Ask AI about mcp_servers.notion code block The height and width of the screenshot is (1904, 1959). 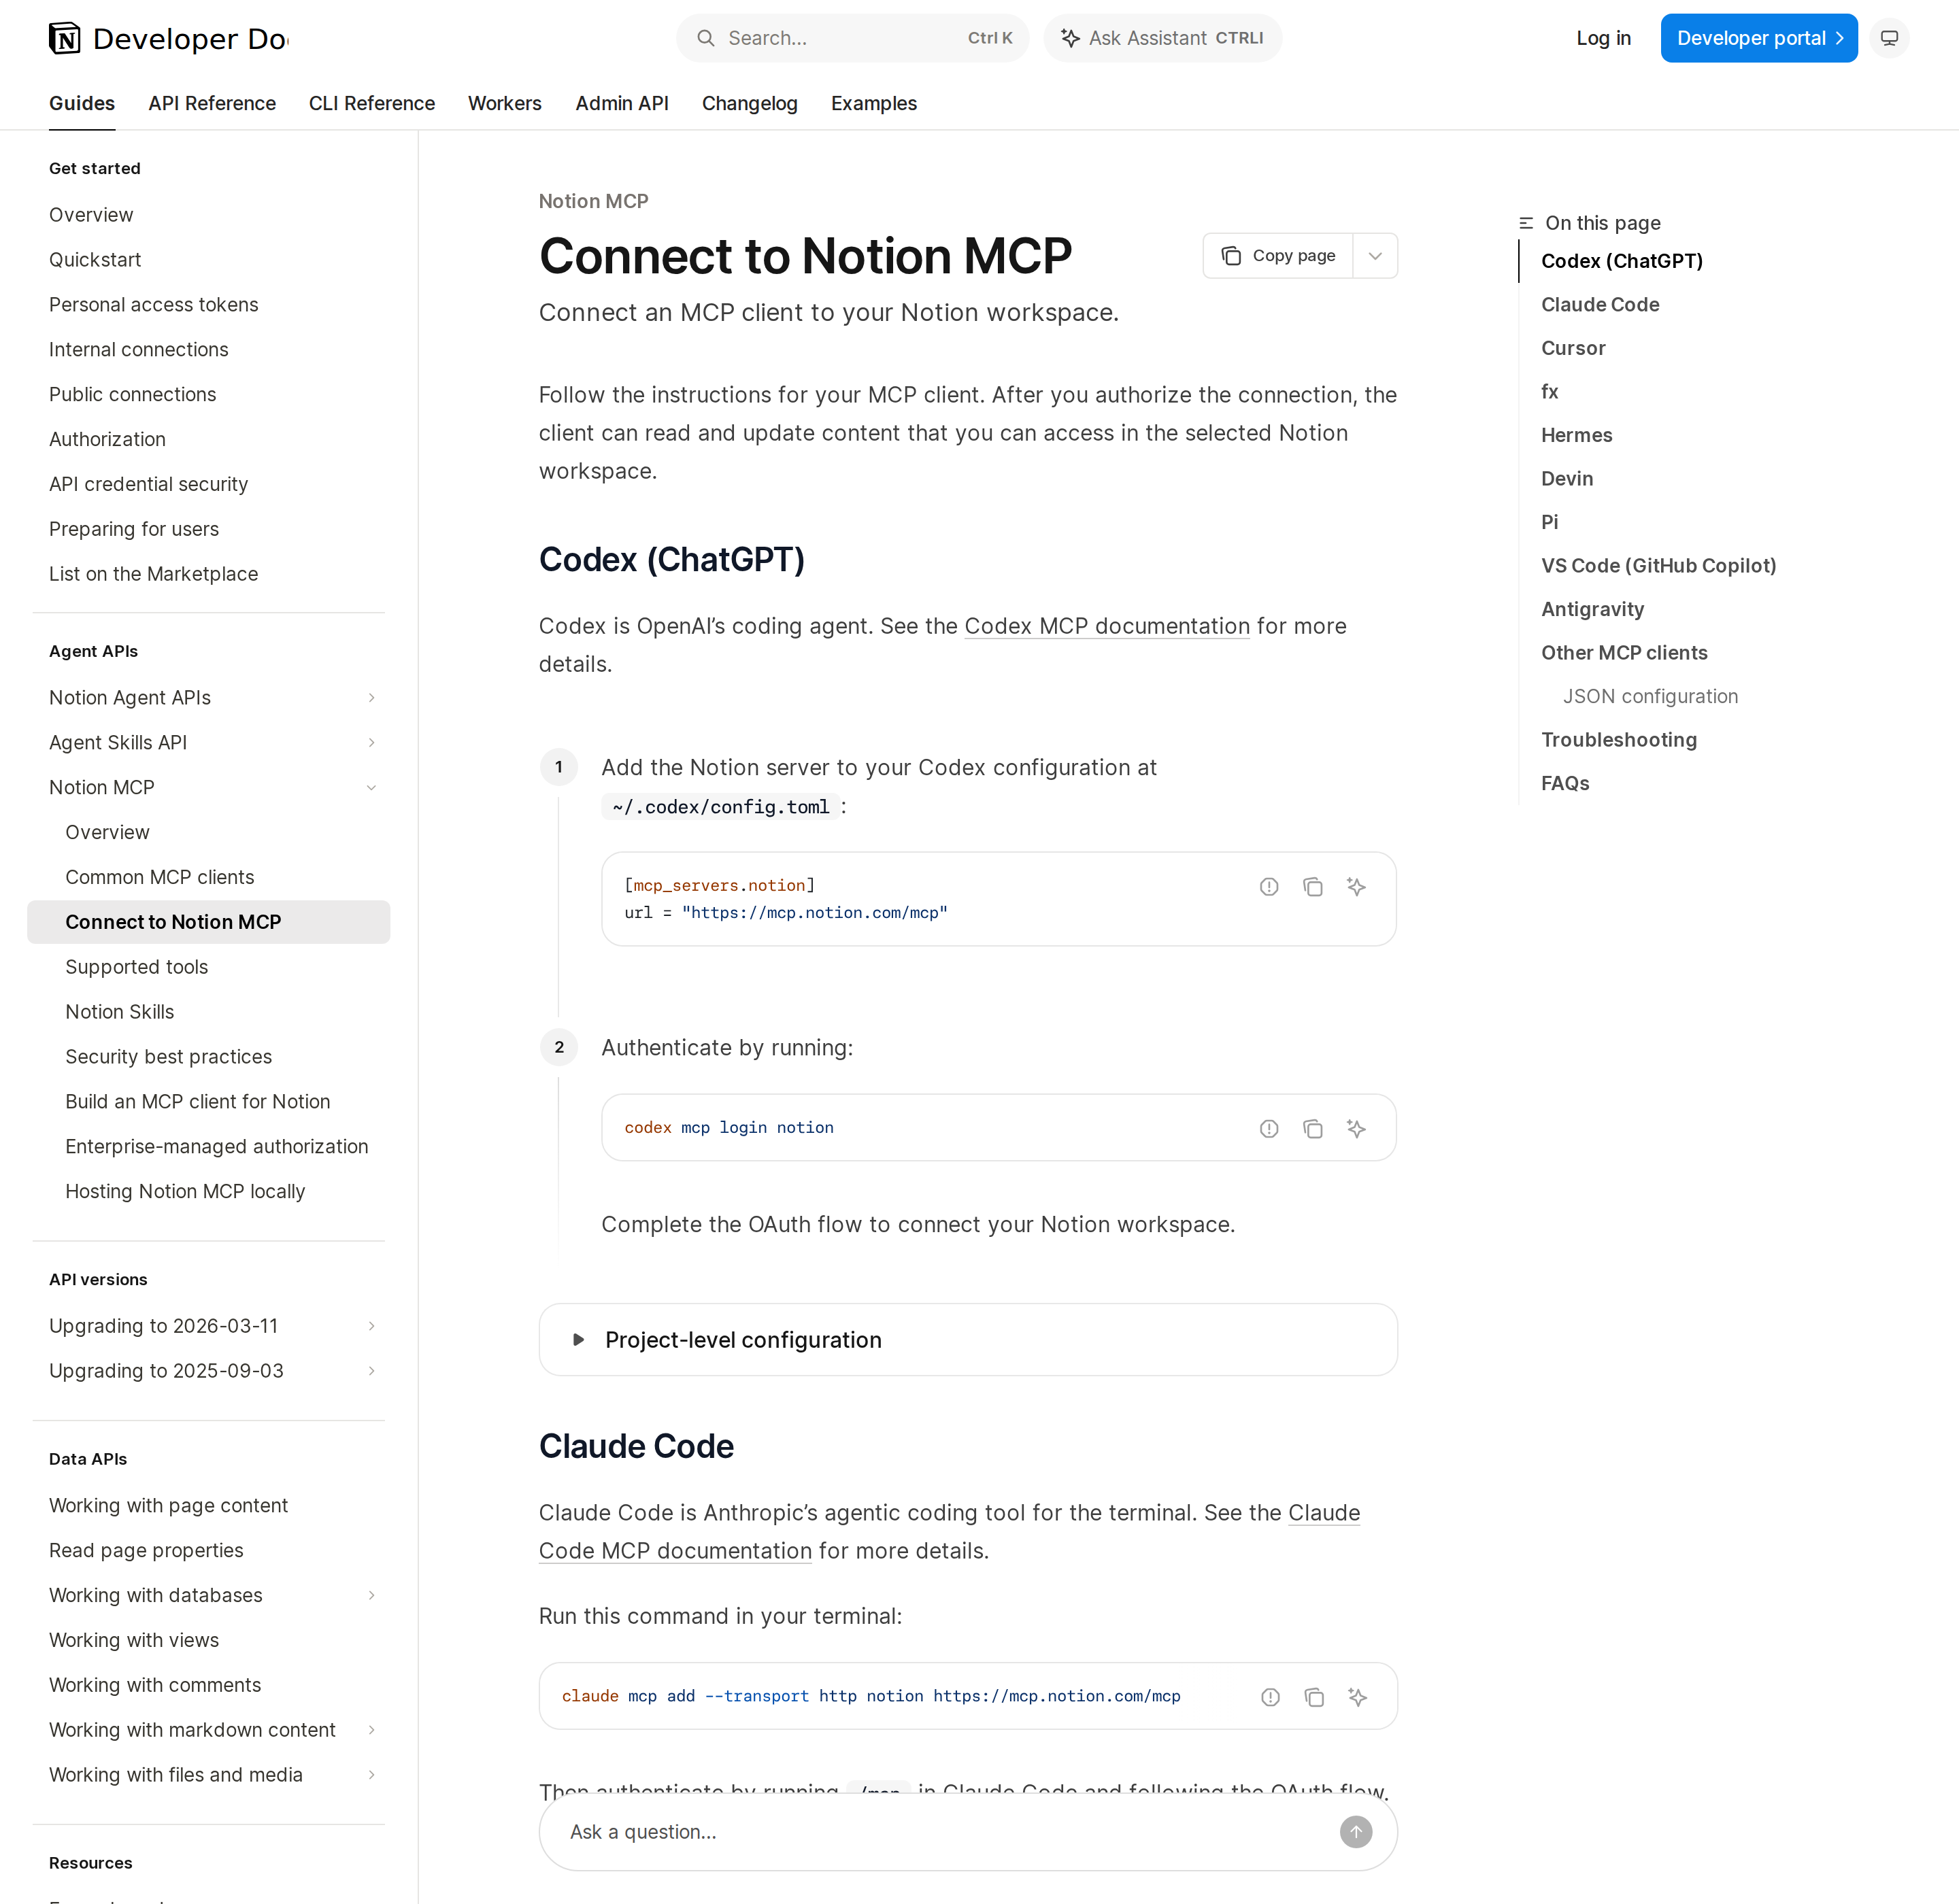(x=1356, y=887)
